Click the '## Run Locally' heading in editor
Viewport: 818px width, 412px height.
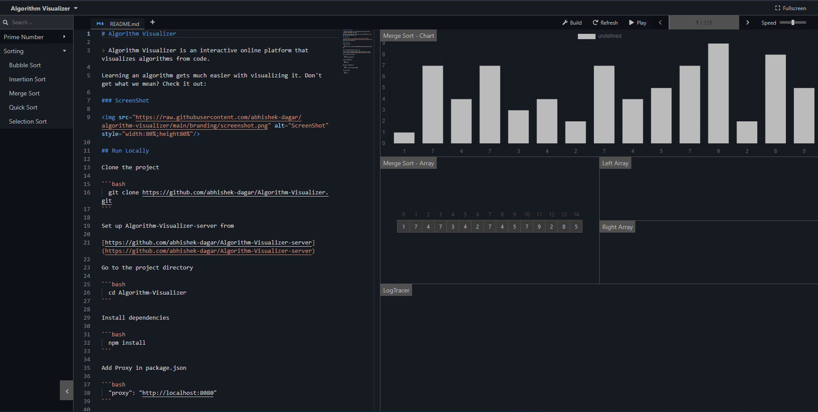125,151
